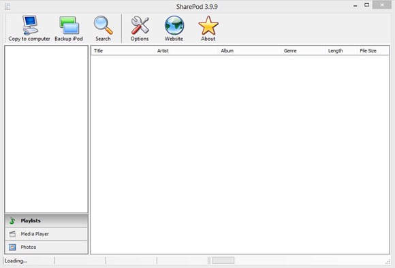The height and width of the screenshot is (268, 395).
Task: Click the toolbar drag handle at left edge
Action: [5, 29]
